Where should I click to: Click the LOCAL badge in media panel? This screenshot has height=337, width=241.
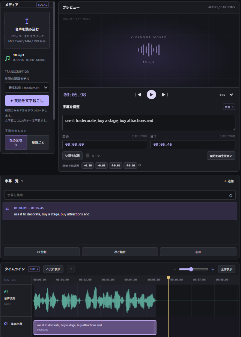(42, 5)
